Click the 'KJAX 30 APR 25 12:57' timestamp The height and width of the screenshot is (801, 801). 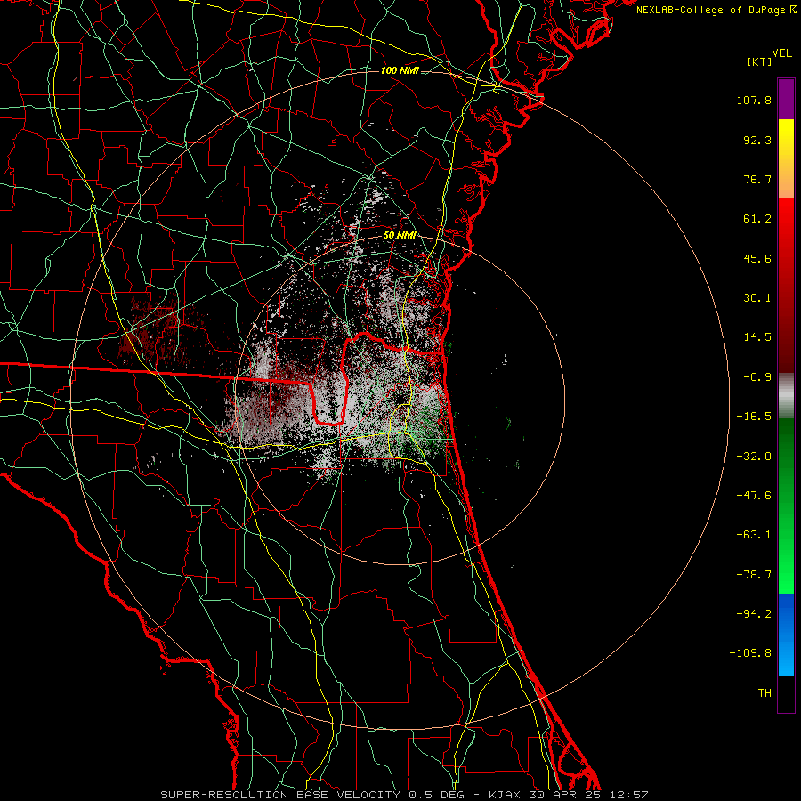[x=569, y=795]
